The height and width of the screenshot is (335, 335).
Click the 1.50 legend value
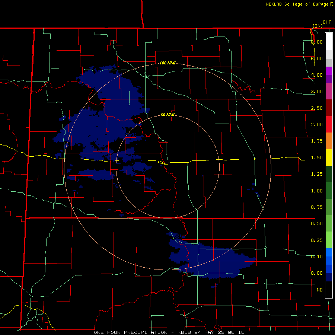tap(317, 158)
